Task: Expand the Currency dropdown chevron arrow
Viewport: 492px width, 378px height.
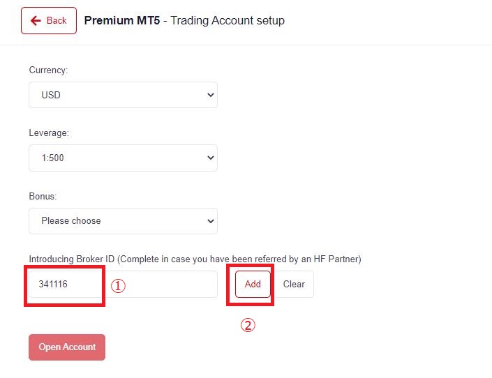Action: pyautogui.click(x=211, y=95)
